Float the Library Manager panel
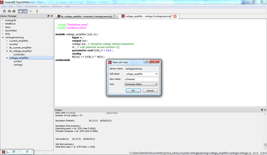 click(x=48, y=16)
